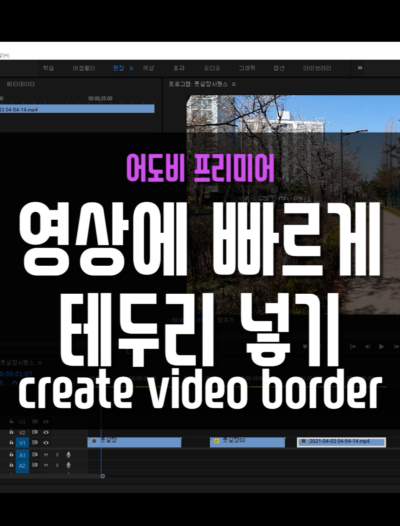Viewport: 400px width, 526px height.
Task: Target the V2 track header
Action: (x=22, y=432)
